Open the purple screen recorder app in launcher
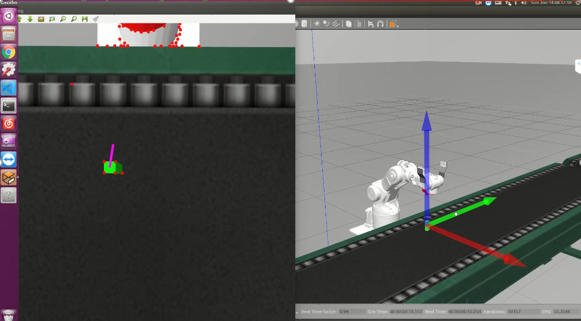This screenshot has height=321, width=581. (8, 141)
